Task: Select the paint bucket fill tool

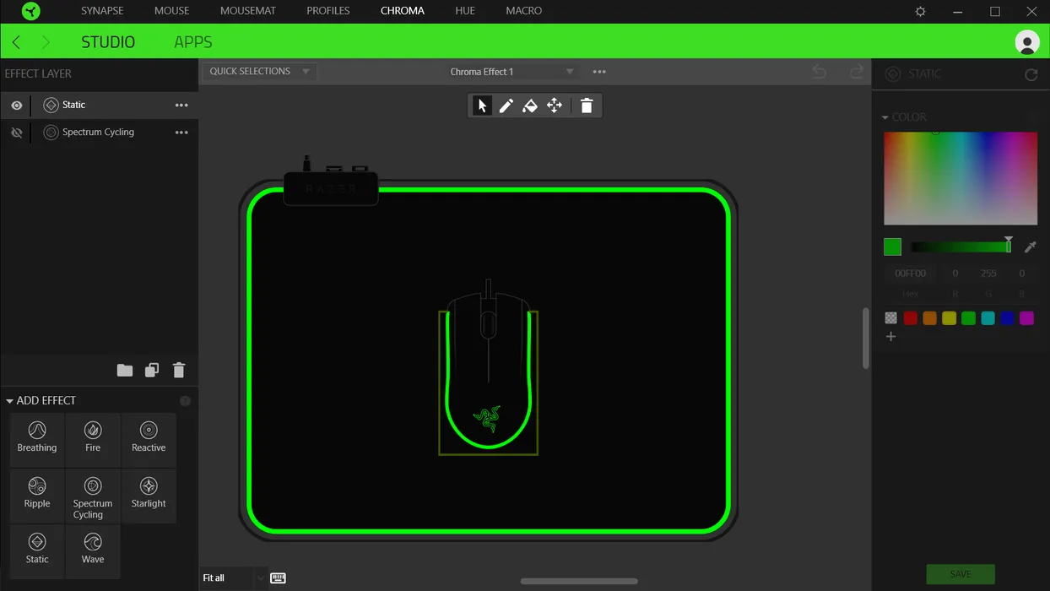Action: pyautogui.click(x=530, y=106)
